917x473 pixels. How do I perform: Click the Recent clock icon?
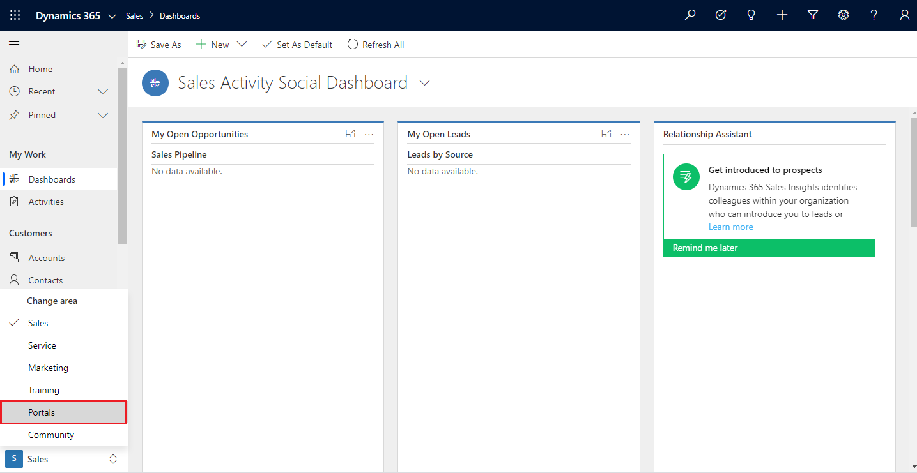coord(15,91)
